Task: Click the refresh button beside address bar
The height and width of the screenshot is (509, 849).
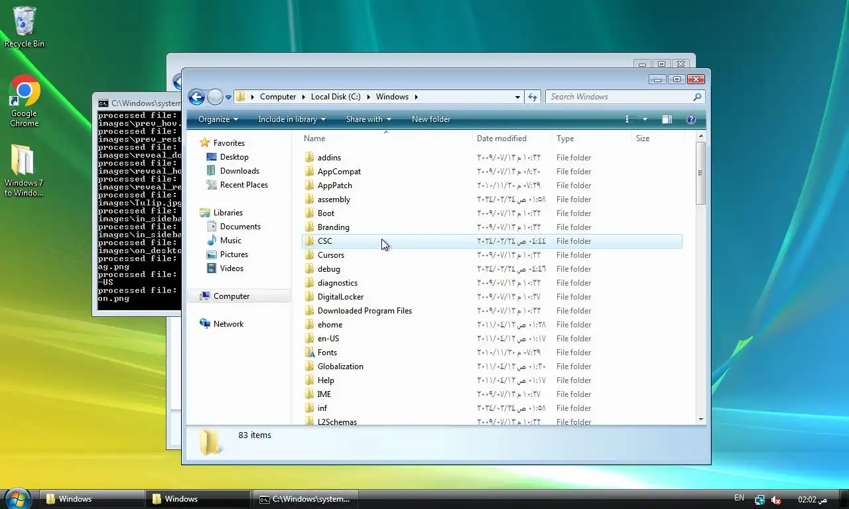Action: point(533,97)
